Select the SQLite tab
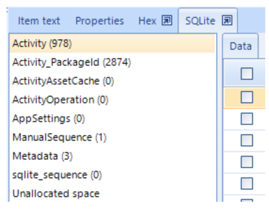Image resolution: width=269 pixels, height=214 pixels. pyautogui.click(x=200, y=21)
